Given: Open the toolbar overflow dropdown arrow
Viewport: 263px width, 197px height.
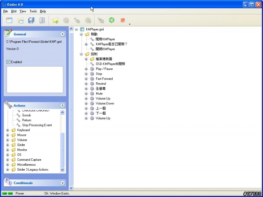Looking at the screenshot, I should pos(130,24).
